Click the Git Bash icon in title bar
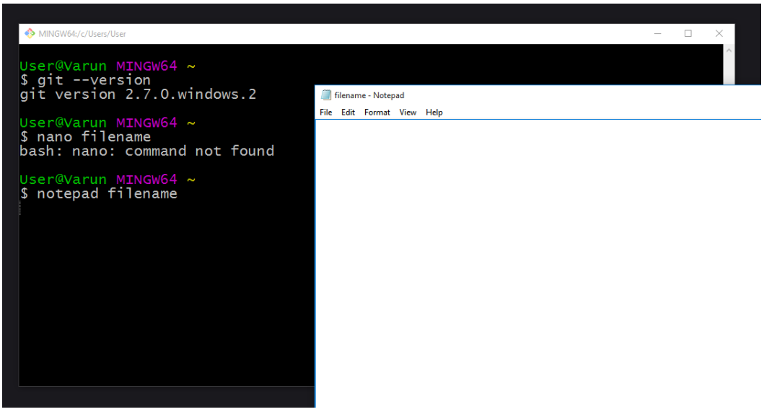Image resolution: width=764 pixels, height=417 pixels. 30,34
